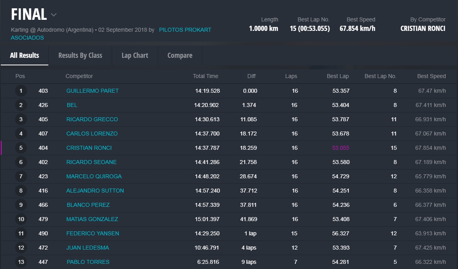Click the position 1 circle badge
The height and width of the screenshot is (269, 458).
click(21, 91)
